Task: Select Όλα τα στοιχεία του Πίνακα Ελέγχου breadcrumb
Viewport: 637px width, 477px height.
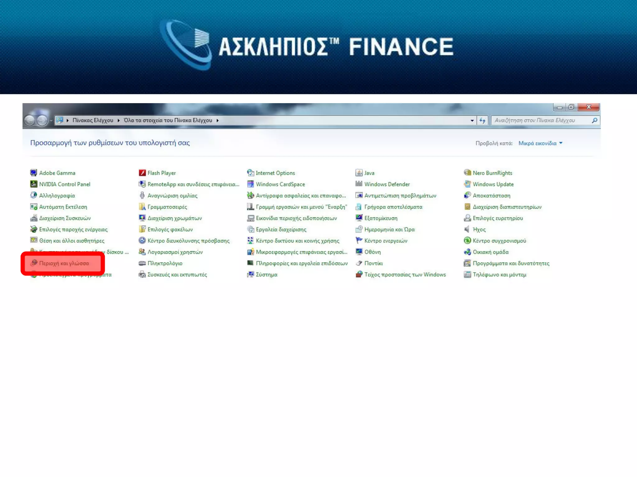Action: coord(168,120)
